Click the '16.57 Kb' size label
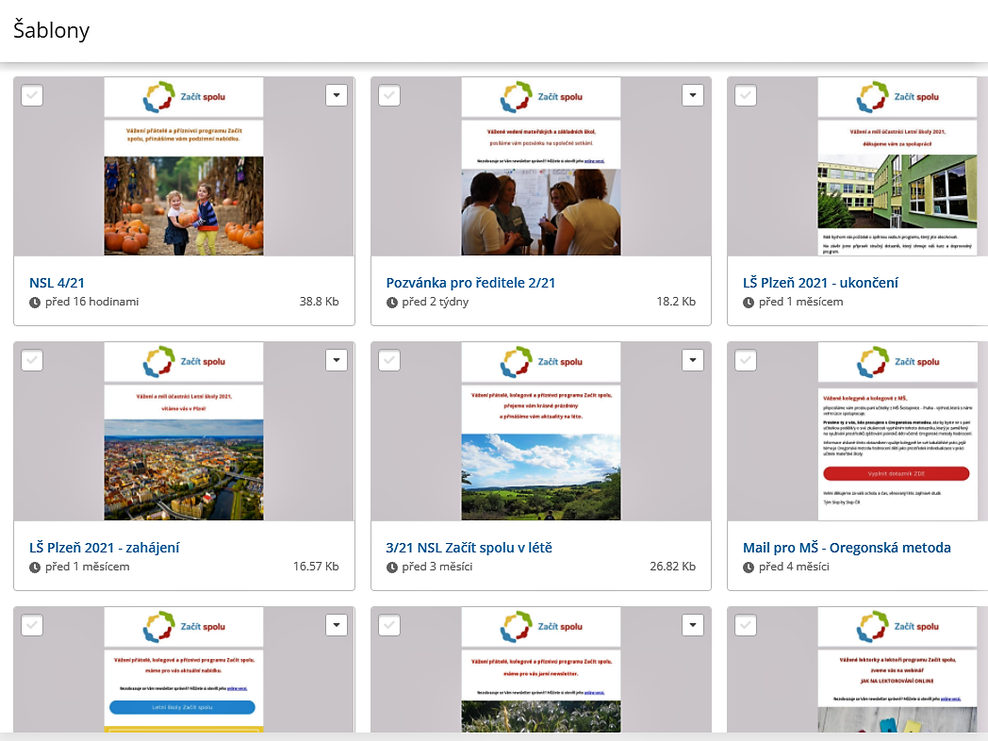 coord(316,566)
